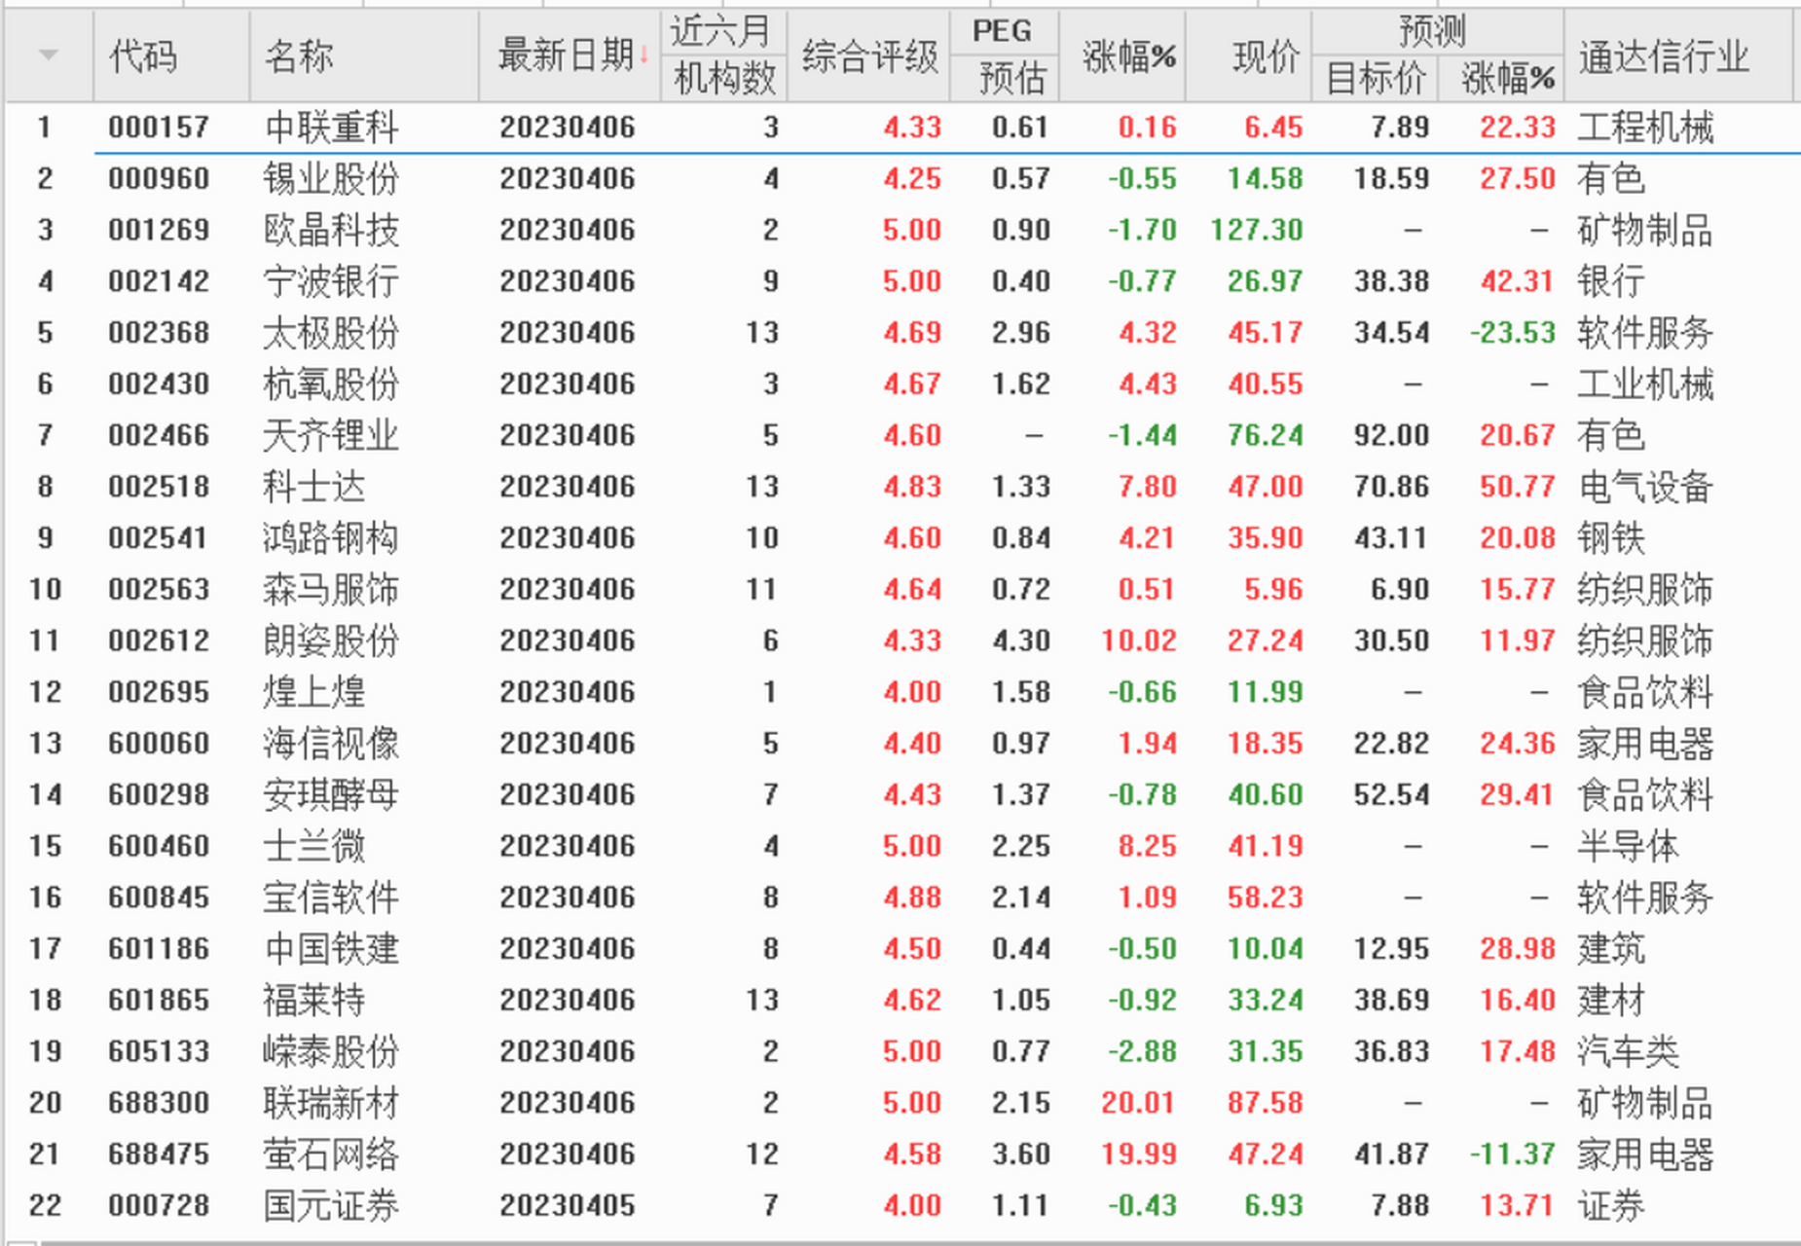
Task: Select the 中国铁建 stock name
Action: tap(331, 949)
